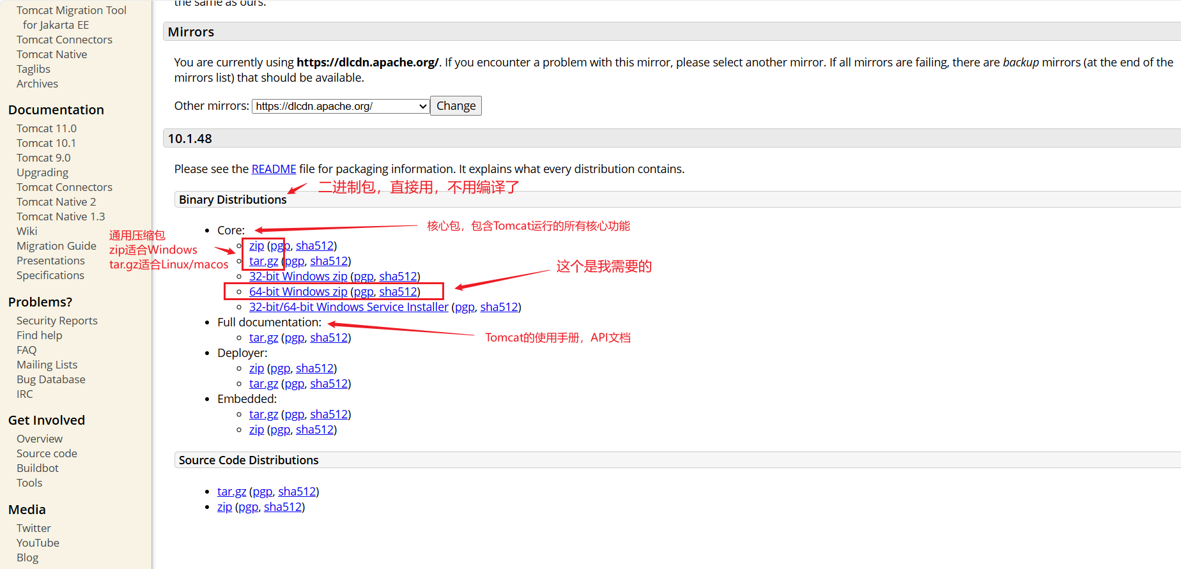1181x569 pixels.
Task: Open Mailing Lists
Action: coord(47,365)
